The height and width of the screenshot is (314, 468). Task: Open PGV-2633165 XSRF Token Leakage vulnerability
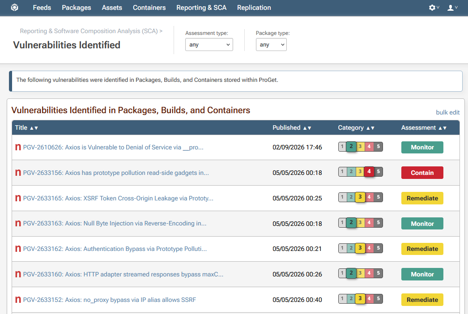(x=118, y=198)
